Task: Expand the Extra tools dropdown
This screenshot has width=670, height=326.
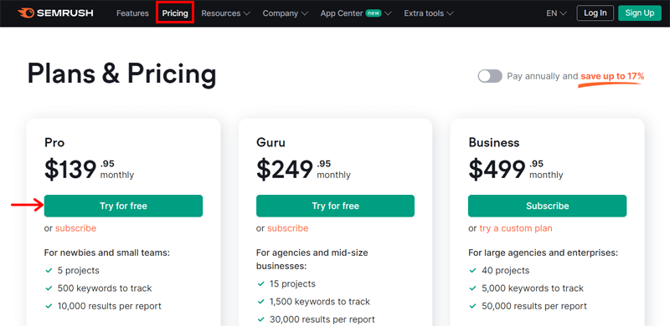Action: pos(429,13)
